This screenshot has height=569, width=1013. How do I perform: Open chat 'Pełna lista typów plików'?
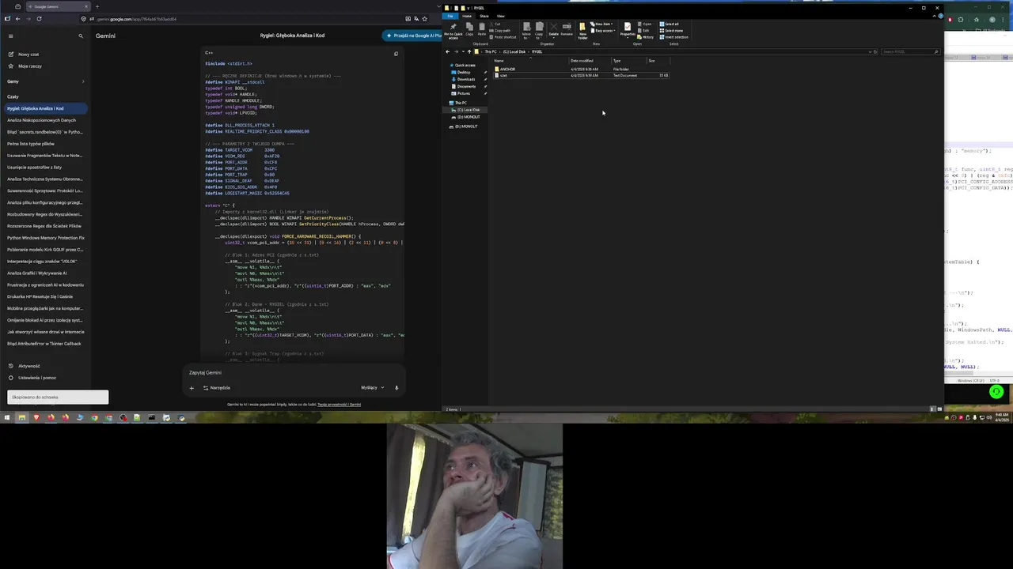(x=31, y=144)
